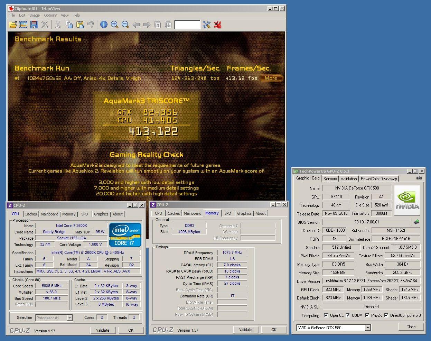
Task: Open the Edit menu in IrfanView
Action: [22, 15]
